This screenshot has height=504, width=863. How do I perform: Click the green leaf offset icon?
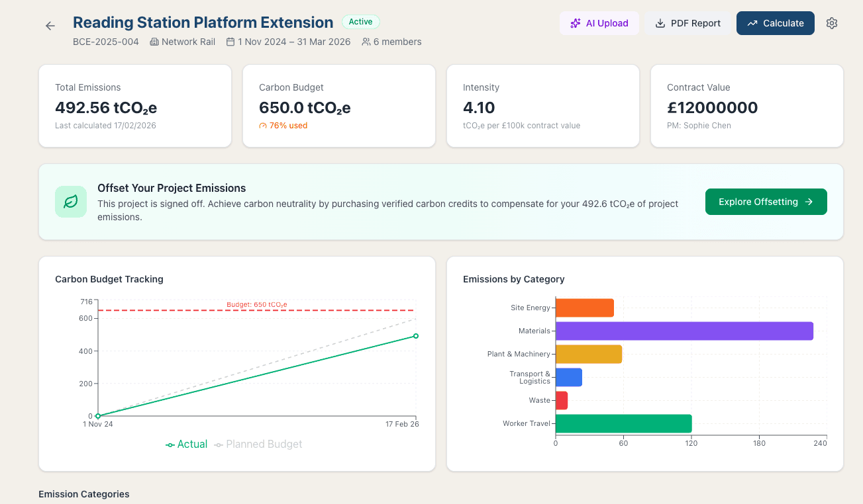click(71, 202)
